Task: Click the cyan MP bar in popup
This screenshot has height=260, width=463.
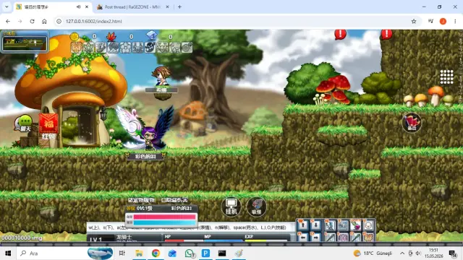Action: pos(164,222)
